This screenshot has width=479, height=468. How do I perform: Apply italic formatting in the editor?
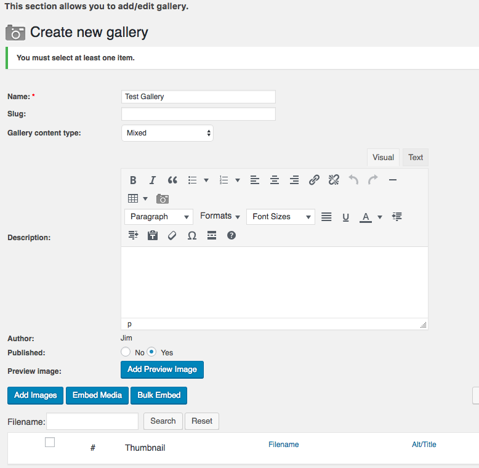pos(153,180)
